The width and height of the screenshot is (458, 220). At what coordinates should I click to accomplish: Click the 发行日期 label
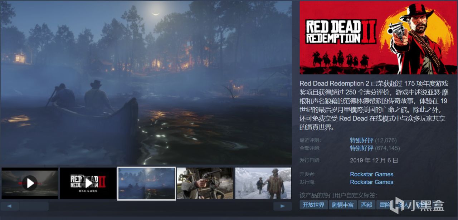tap(310, 160)
